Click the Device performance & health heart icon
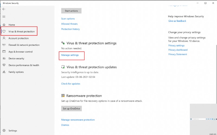The image size is (217, 135). (x=4, y=65)
